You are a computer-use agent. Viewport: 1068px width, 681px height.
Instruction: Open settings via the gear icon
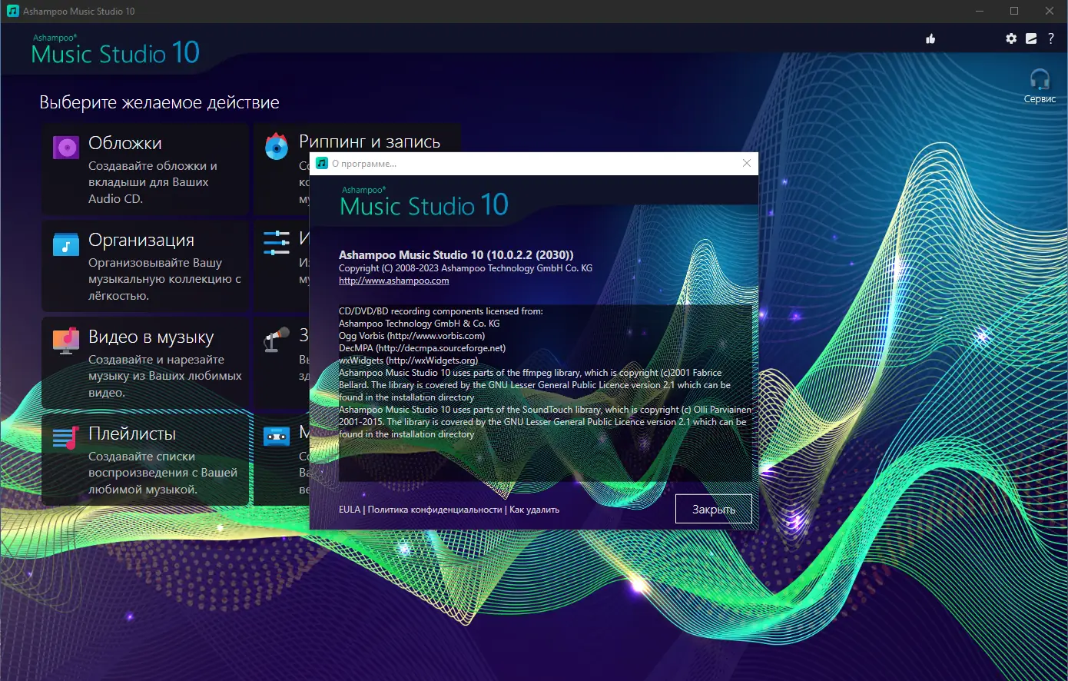1011,38
